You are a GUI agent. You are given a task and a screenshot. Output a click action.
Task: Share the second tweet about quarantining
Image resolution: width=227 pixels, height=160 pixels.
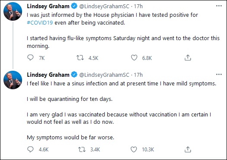pos(188,149)
